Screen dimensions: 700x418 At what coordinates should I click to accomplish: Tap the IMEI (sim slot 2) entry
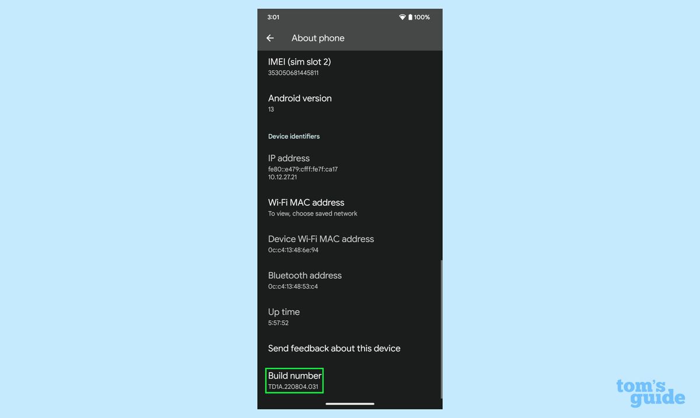click(x=299, y=66)
